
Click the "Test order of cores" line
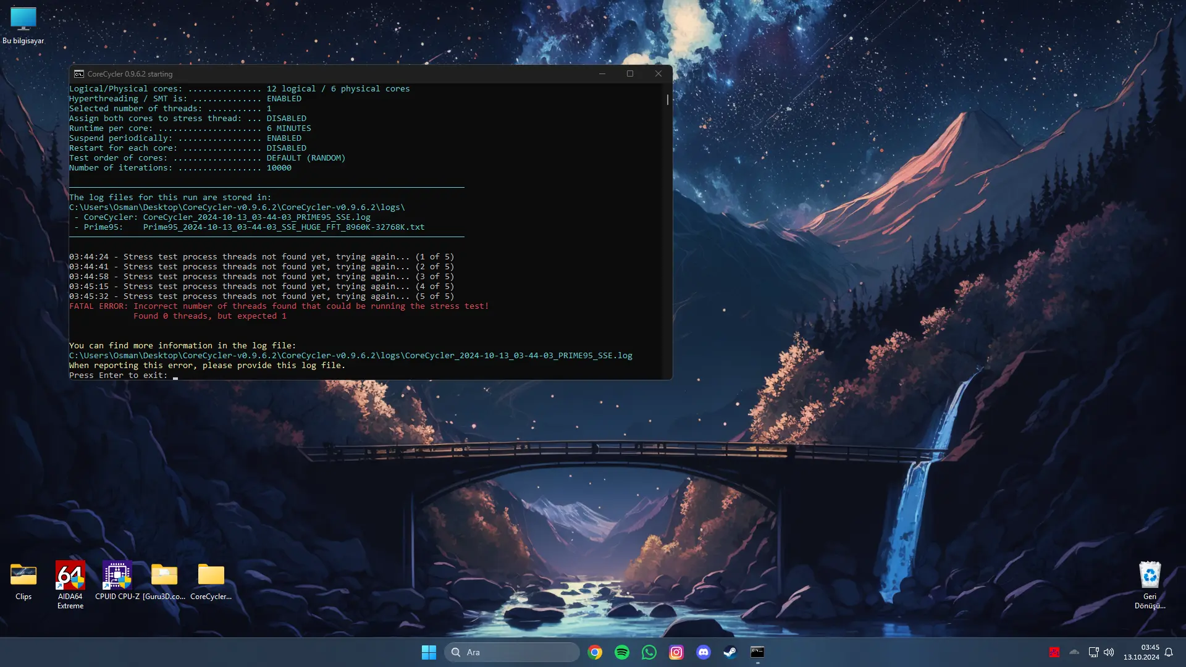point(208,158)
